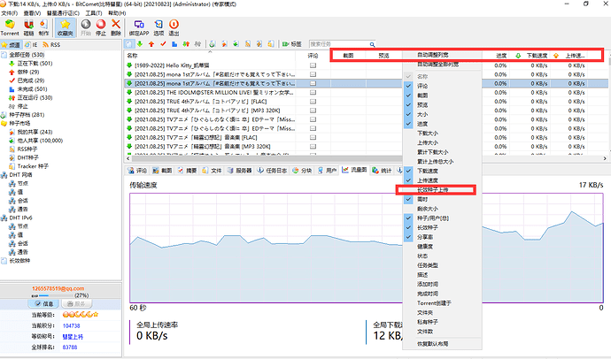
Task: Select 已完成 (29) tree item
Action: [31, 80]
